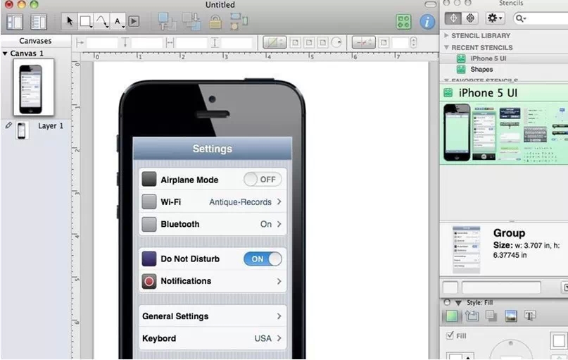Toggle the Fill checkbox in inspector
The image size is (568, 360).
[450, 335]
